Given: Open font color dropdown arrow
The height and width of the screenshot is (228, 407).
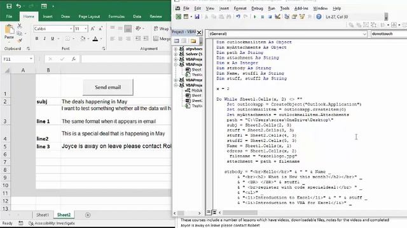Looking at the screenshot, I should 101,39.
